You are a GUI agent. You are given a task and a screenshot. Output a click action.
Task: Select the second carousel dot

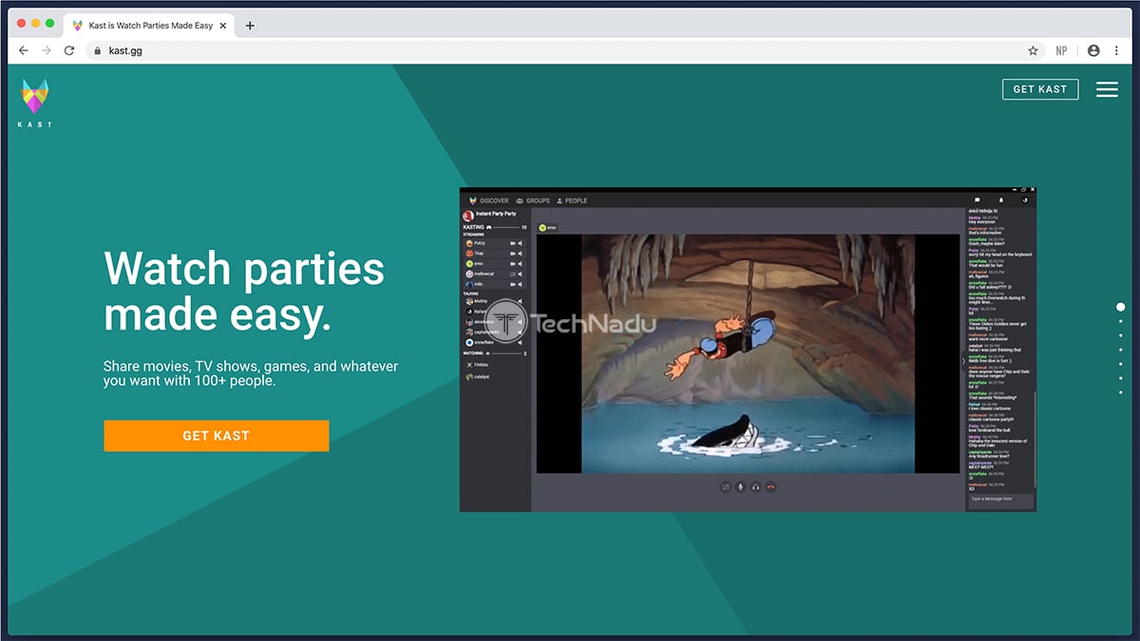coord(1121,321)
